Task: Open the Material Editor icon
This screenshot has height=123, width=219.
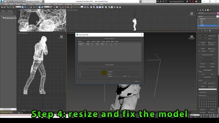Action: tap(106, 7)
